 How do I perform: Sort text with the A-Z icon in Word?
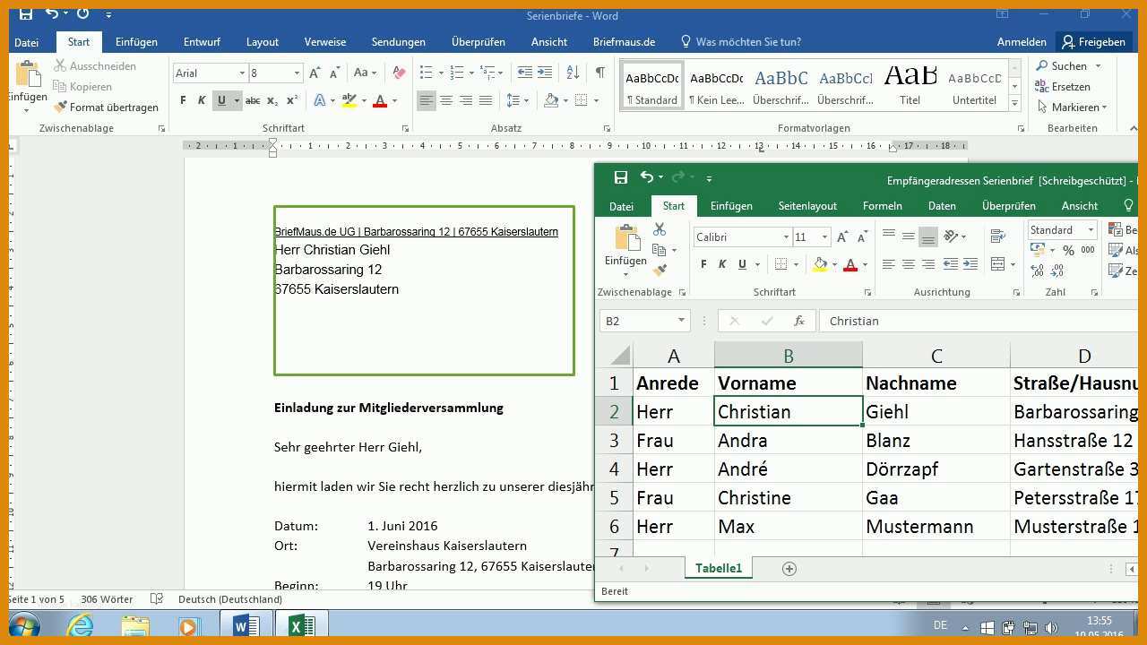572,73
